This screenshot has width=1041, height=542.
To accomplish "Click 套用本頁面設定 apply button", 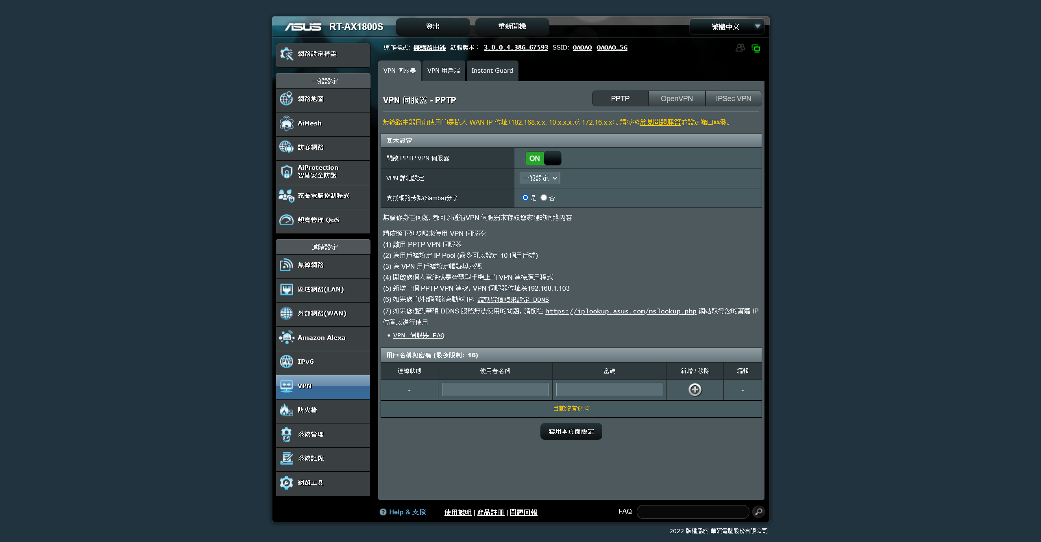I will pos(571,431).
